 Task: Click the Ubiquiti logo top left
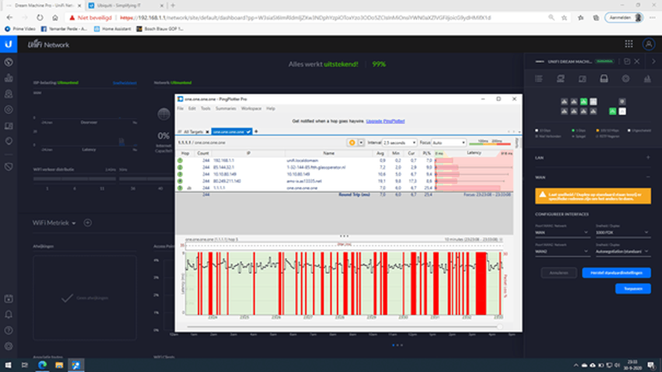click(x=9, y=44)
